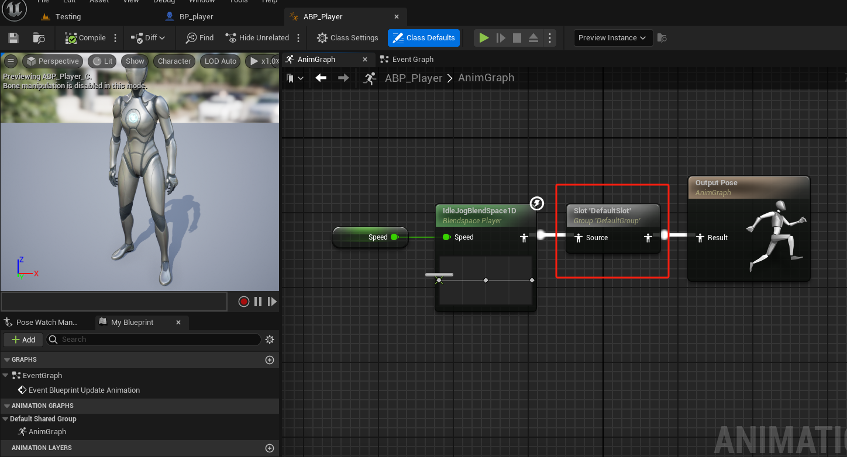Close the AnimGraph graph tab

coord(365,59)
